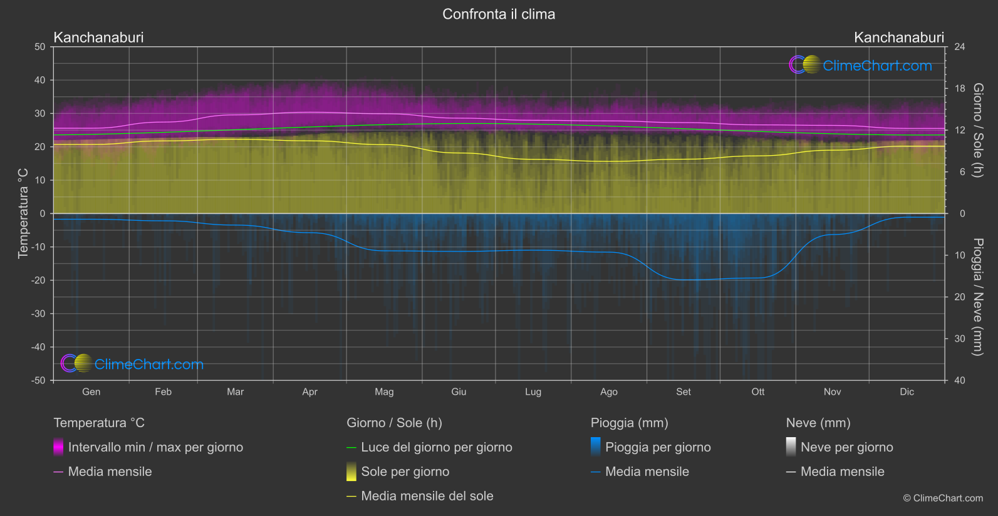Click the ClimeChart.com logo icon at bottom left
Viewport: 998px width, 516px height.
[76, 363]
